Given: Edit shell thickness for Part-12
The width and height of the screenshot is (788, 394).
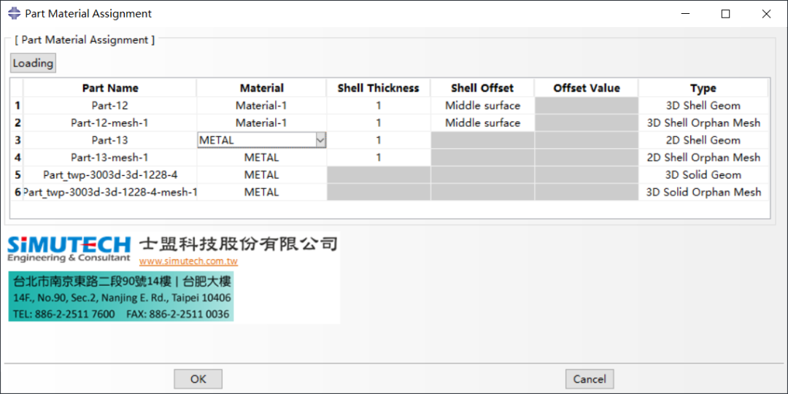Looking at the screenshot, I should tap(378, 106).
